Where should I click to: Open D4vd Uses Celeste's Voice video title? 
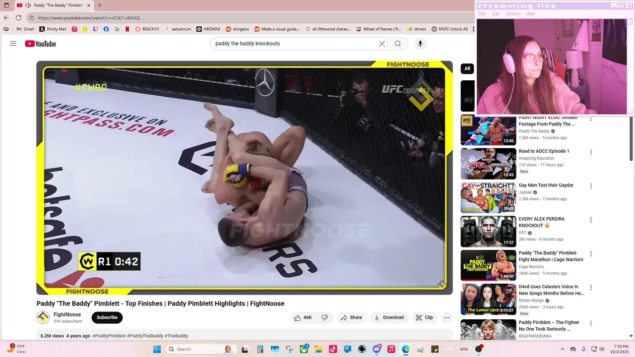[551, 290]
